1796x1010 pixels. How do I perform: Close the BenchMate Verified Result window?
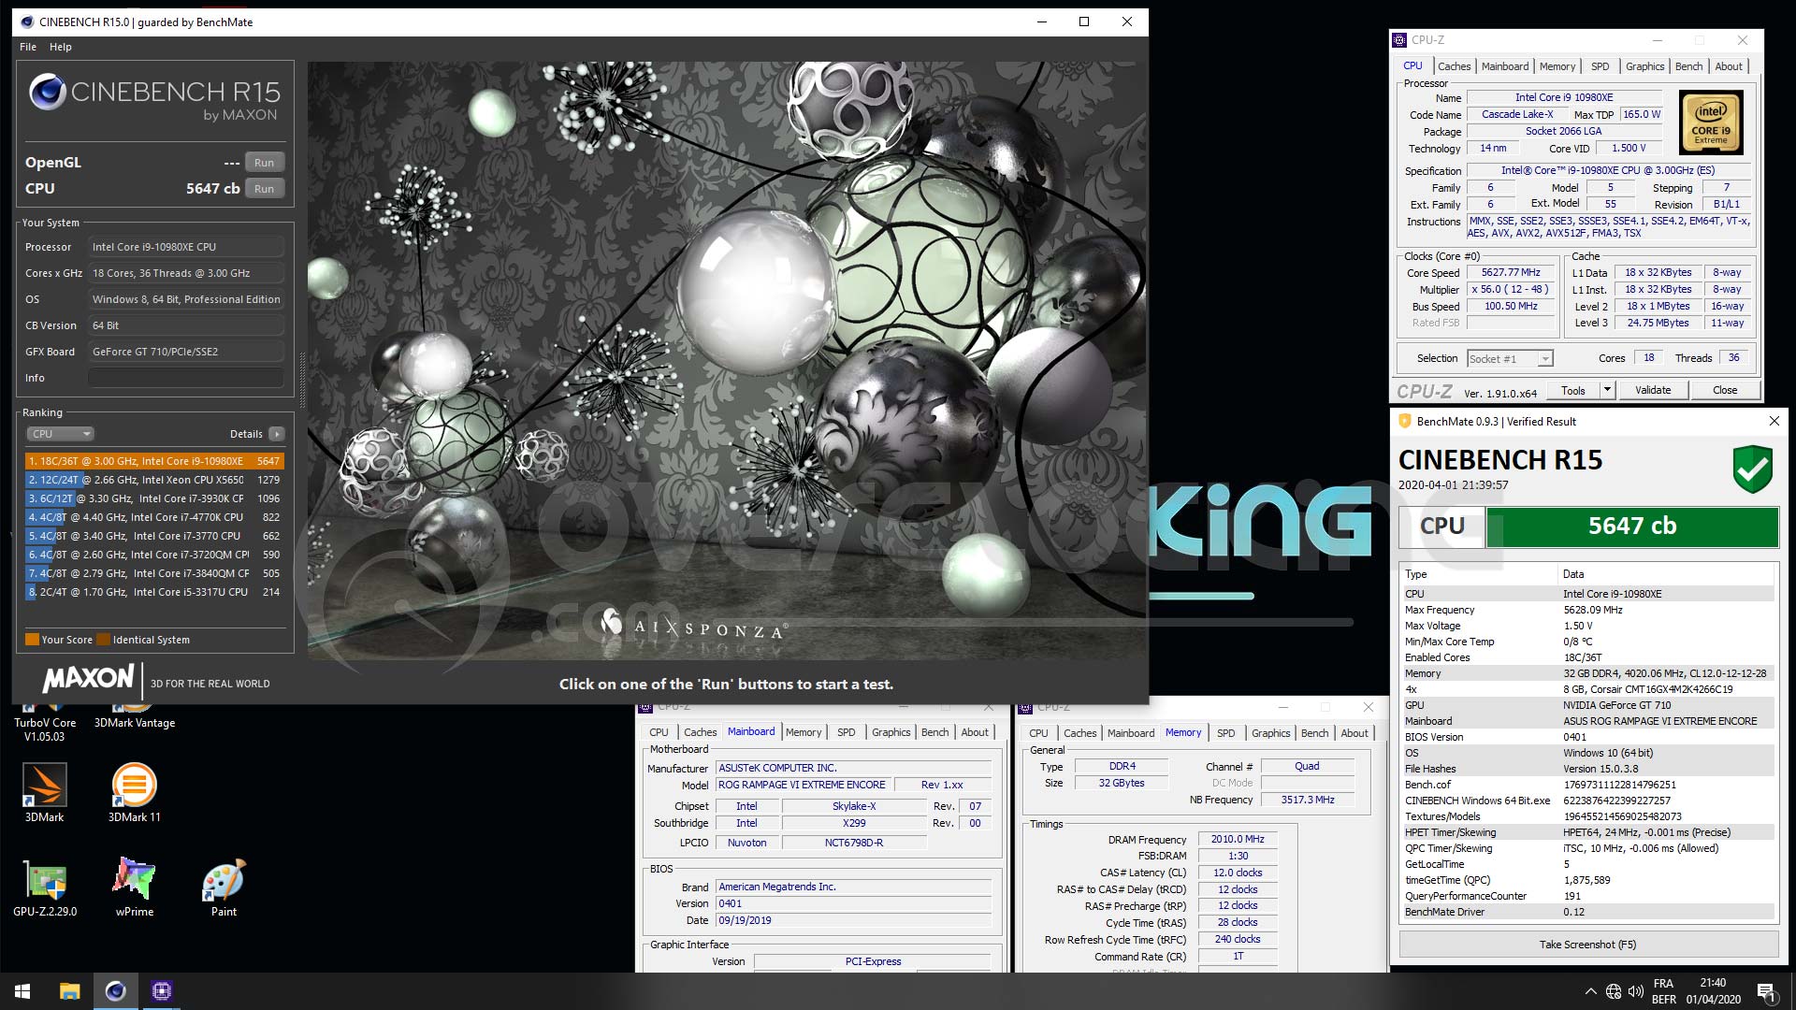point(1774,422)
